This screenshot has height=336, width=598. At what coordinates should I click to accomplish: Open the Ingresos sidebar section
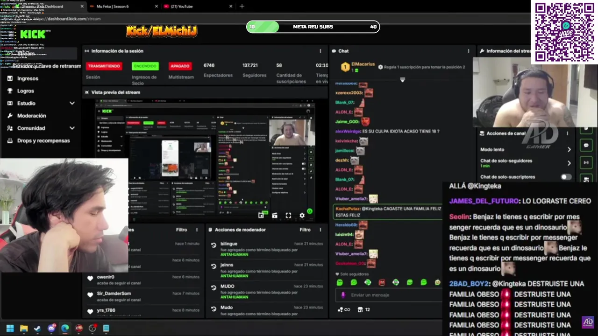point(28,78)
